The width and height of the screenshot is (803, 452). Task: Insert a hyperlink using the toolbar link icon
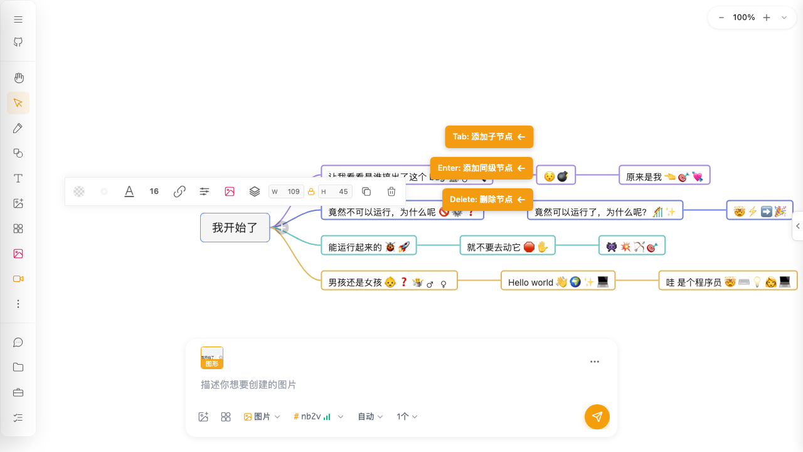(179, 191)
